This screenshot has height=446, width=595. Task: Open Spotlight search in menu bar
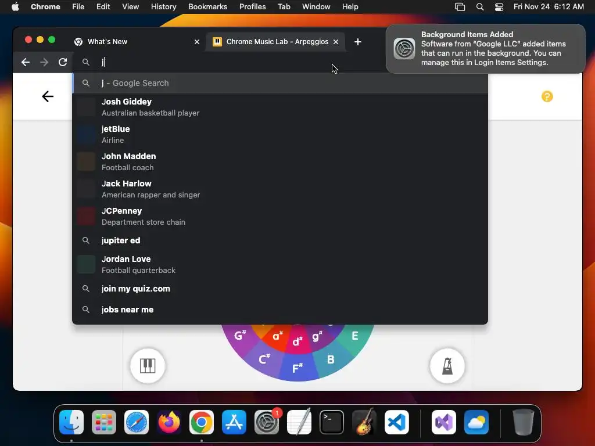(479, 6)
